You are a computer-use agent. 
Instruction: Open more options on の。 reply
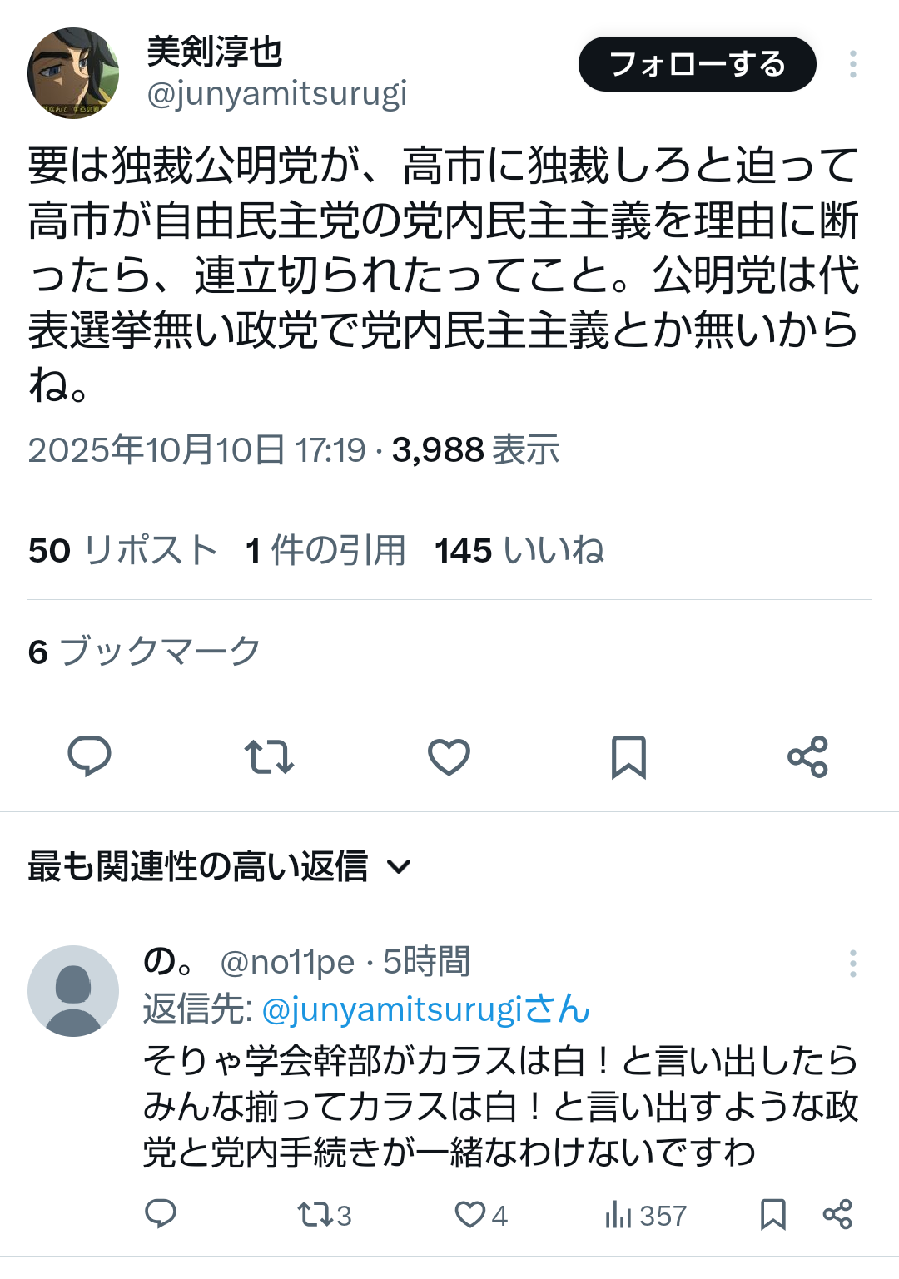[x=852, y=963]
